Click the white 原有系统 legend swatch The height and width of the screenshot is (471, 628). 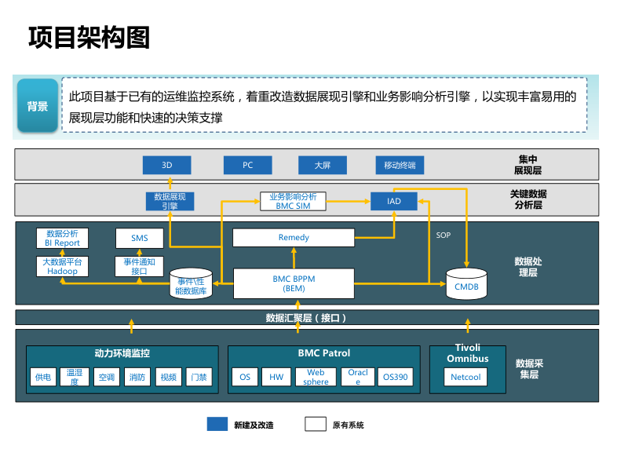(316, 424)
